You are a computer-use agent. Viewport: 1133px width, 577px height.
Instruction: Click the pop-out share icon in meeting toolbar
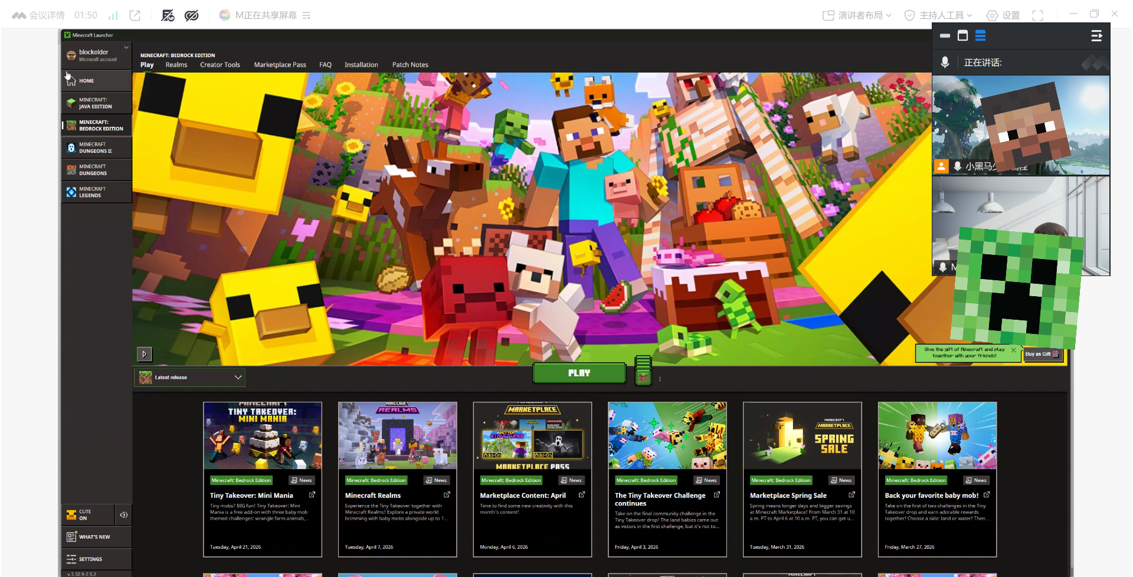135,15
